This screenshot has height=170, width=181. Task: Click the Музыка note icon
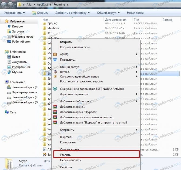(9, 72)
